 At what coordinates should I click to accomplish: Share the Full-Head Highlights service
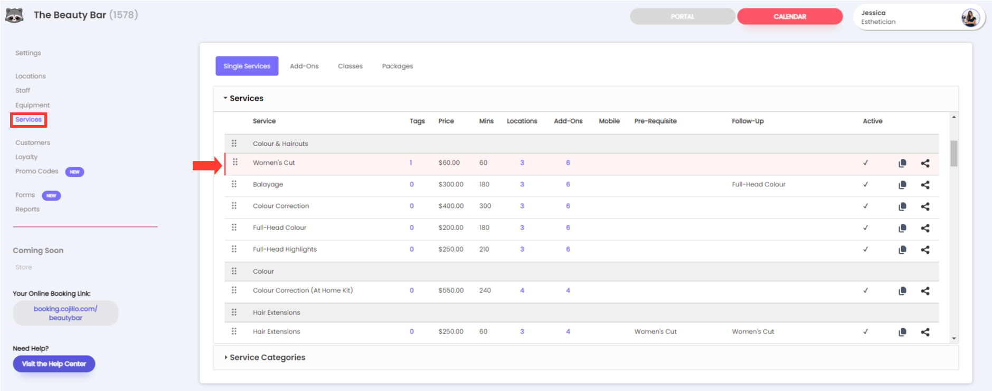point(925,250)
